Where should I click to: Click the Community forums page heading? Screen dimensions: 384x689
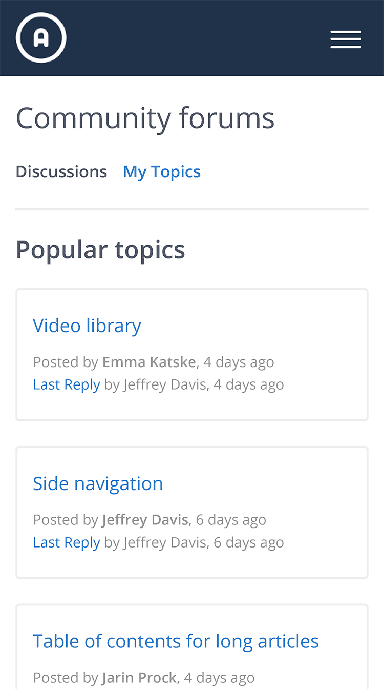[145, 118]
